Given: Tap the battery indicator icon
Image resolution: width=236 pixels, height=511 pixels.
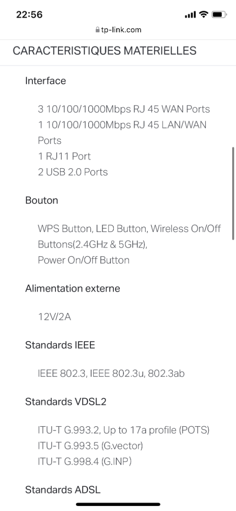Looking at the screenshot, I should coord(219,14).
